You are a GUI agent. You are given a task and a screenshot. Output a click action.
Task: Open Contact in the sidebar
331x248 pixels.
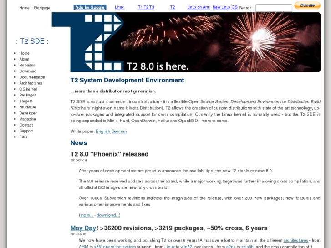(26, 125)
